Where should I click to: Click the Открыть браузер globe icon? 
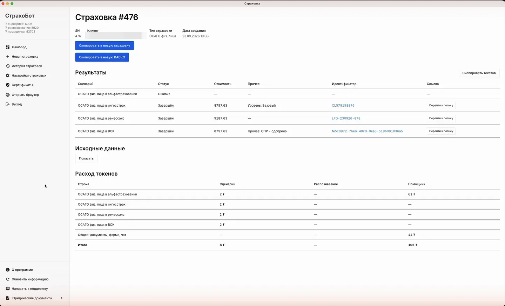coord(8,95)
